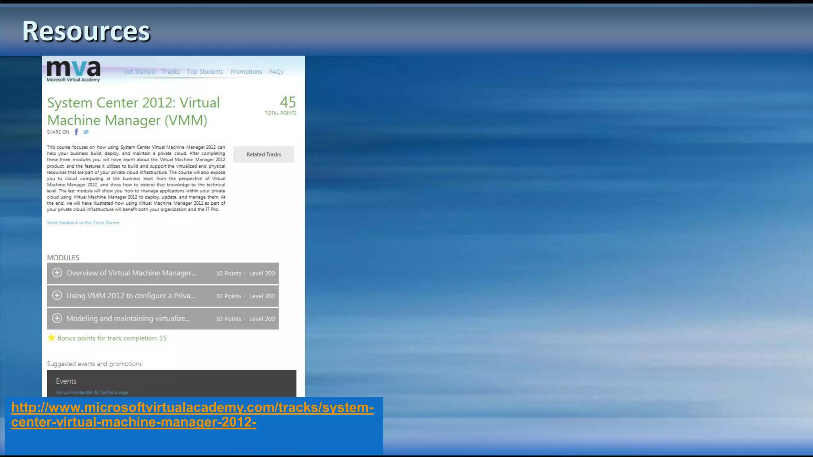813x457 pixels.
Task: Click the System Center 2012 VMM course title
Action: [133, 111]
